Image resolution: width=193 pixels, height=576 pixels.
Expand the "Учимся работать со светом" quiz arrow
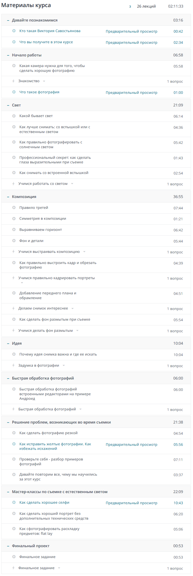(72, 184)
